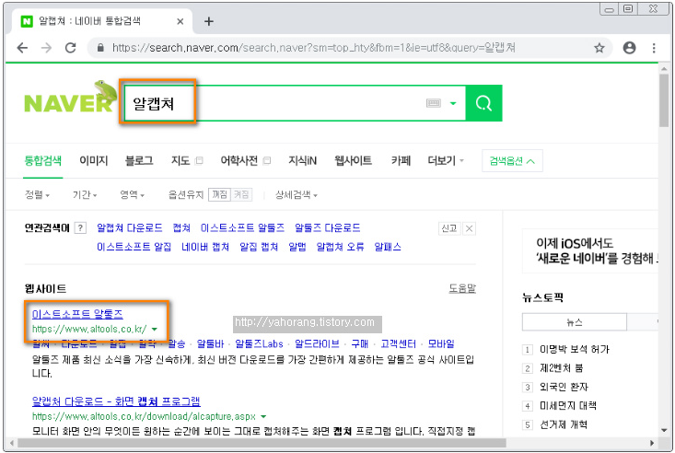675x453 pixels.
Task: Click the 알캡처 search input field
Action: [x=295, y=103]
